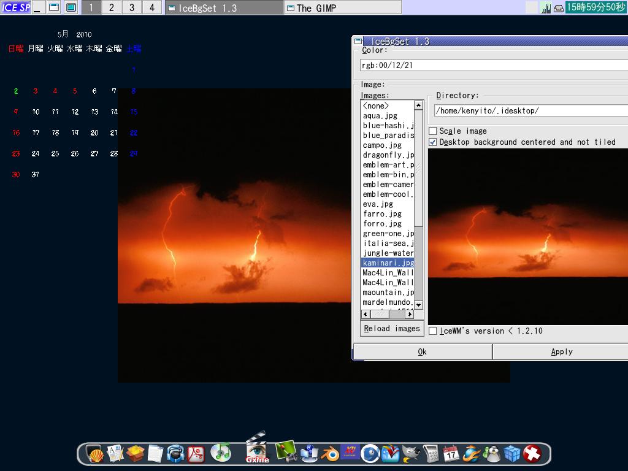The width and height of the screenshot is (628, 471).
Task: Open Firefox from the dock
Action: click(470, 454)
